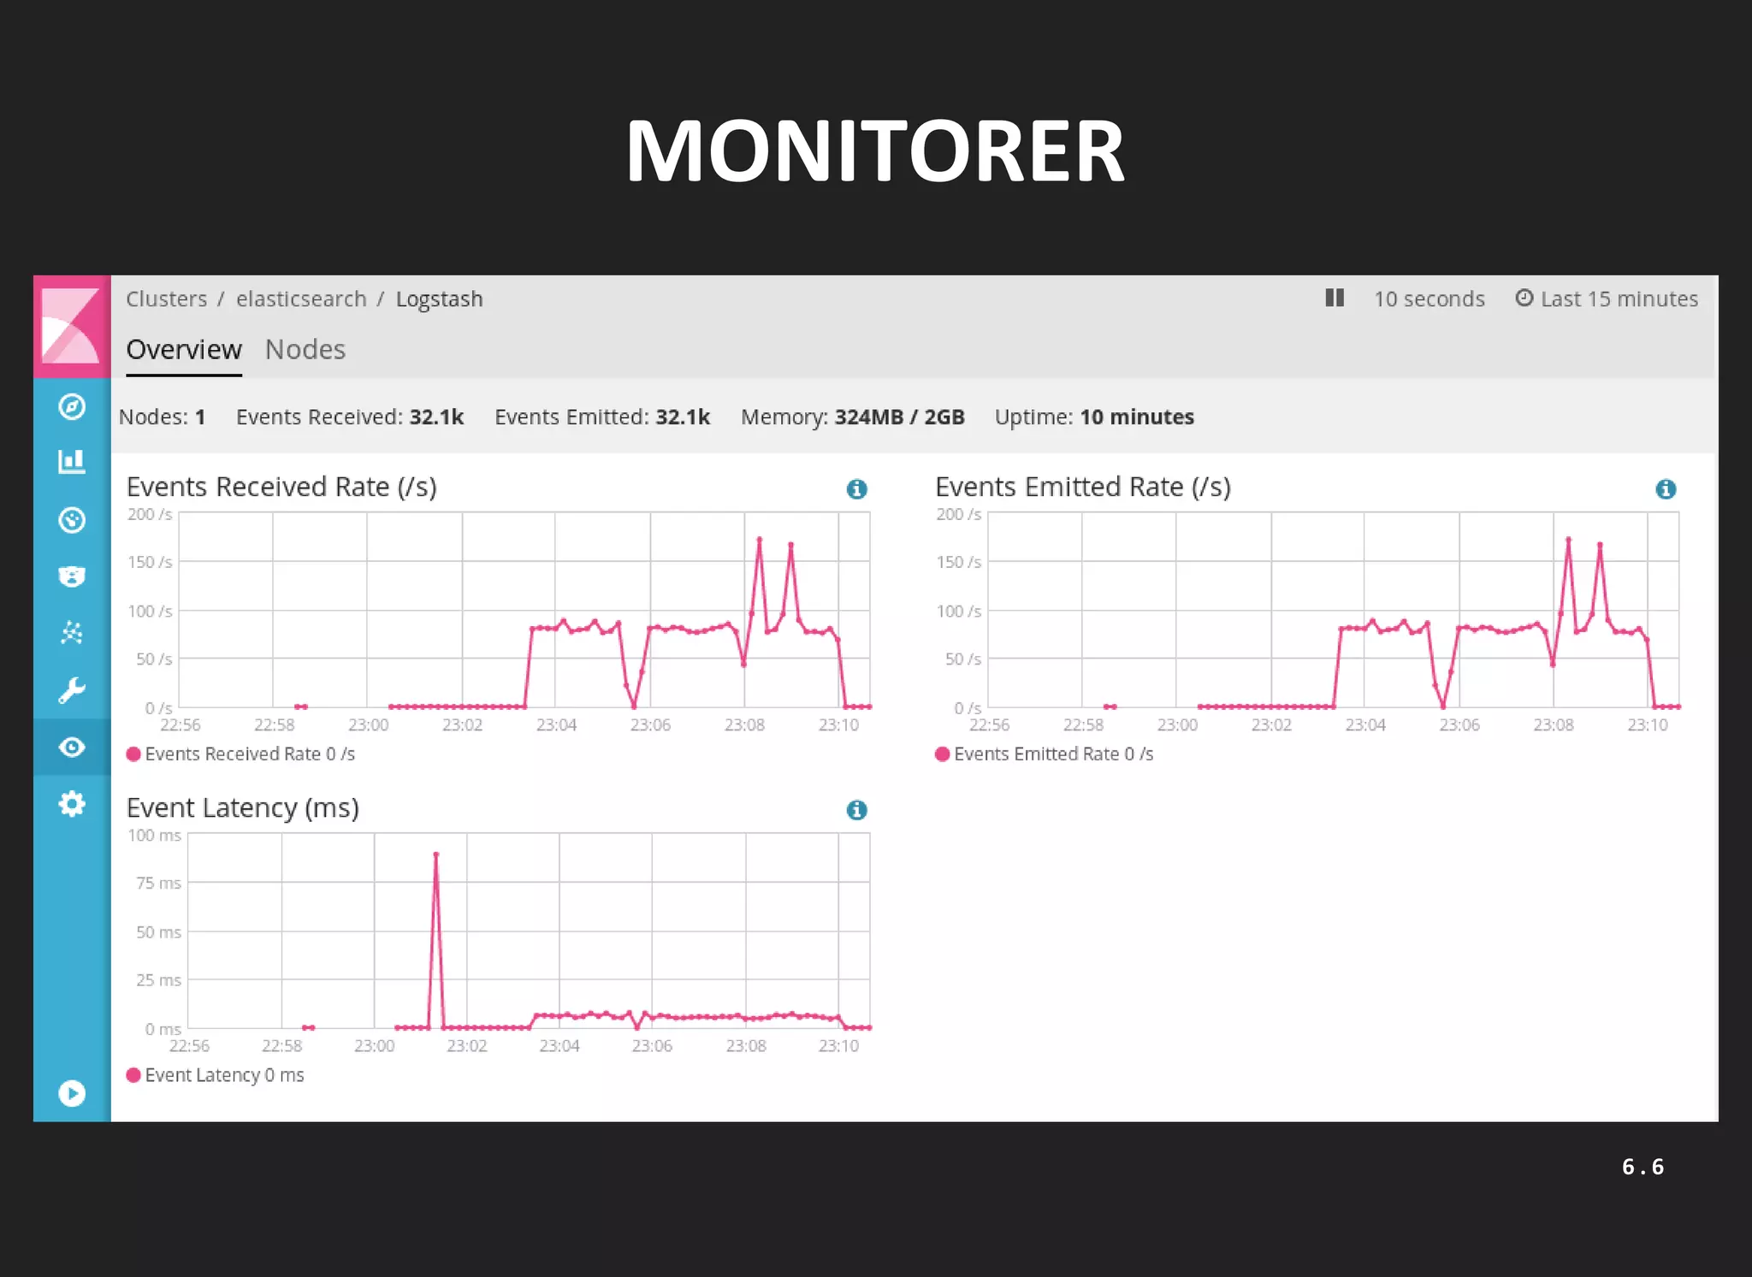This screenshot has height=1277, width=1752.
Task: Pause auto-refresh with the pause icon
Action: point(1335,298)
